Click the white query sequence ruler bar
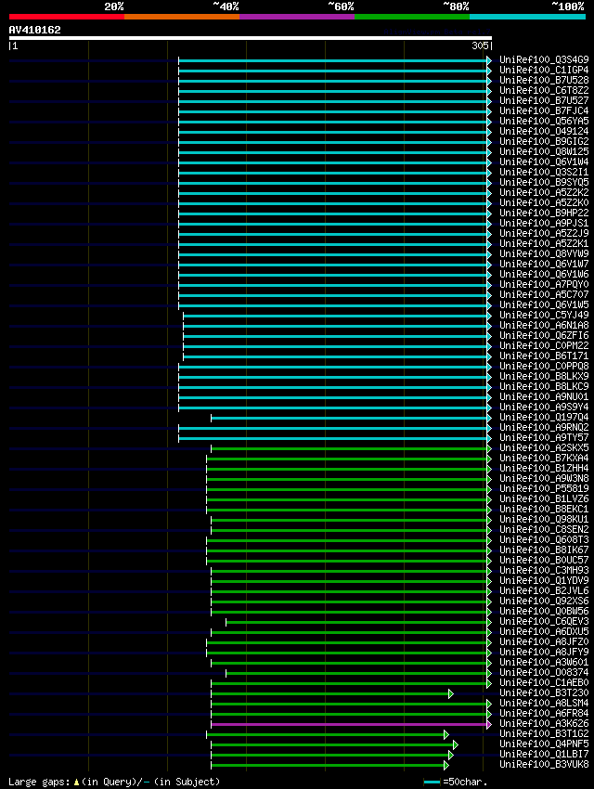 tap(250, 38)
